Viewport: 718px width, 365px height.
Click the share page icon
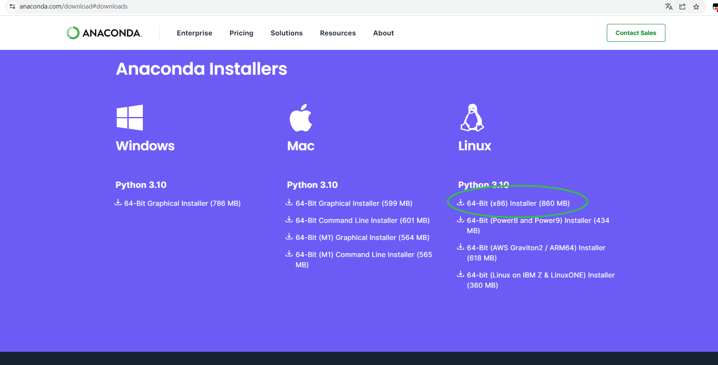point(683,6)
